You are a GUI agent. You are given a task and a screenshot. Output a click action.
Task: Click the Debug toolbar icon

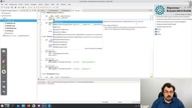click(x=19, y=7)
